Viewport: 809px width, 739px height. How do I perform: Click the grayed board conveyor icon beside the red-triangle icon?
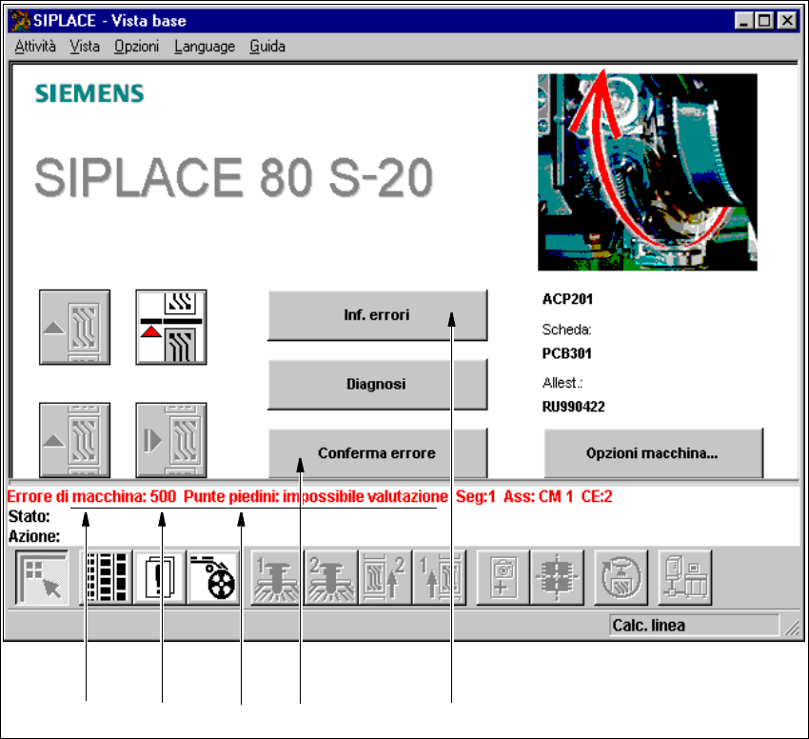75,327
